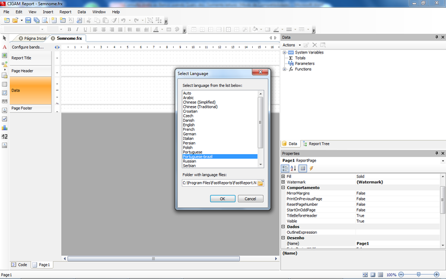The width and height of the screenshot is (446, 279).
Task: Click the delete X icon in Data panel
Action: 315,45
